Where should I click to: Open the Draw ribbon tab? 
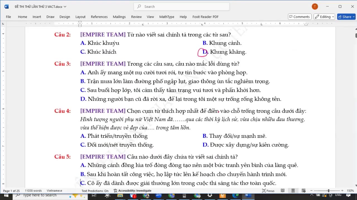coord(50,17)
